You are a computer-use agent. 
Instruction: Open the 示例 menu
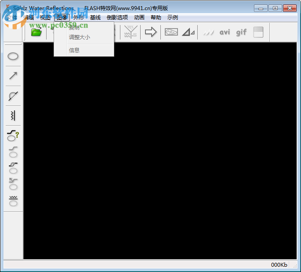[173, 18]
